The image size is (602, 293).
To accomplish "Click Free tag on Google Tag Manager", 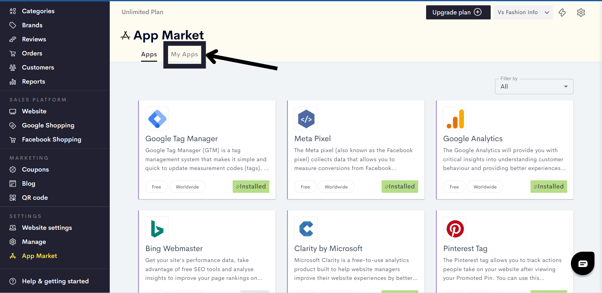I will 156,187.
